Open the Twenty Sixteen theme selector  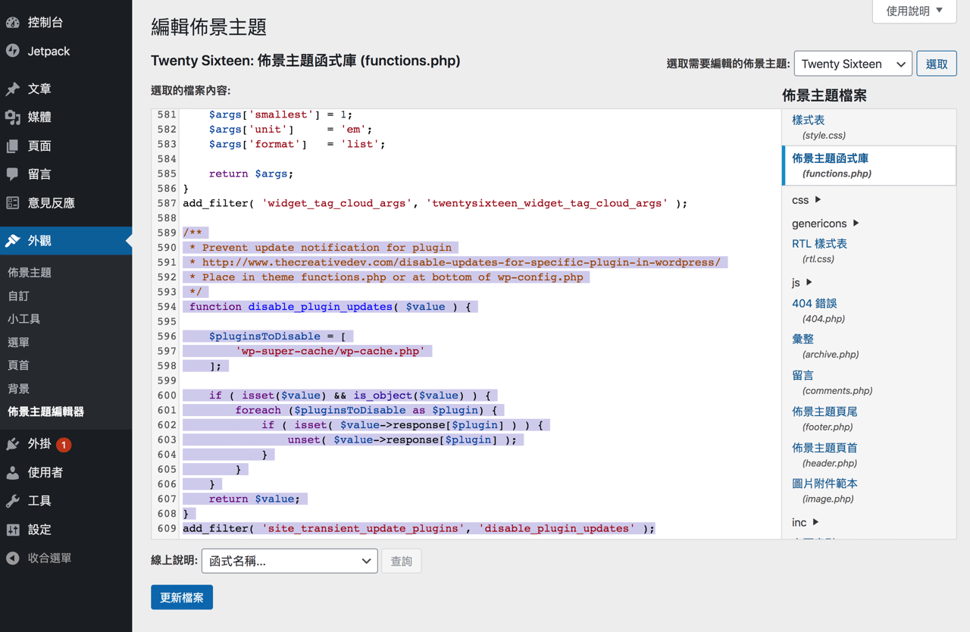pos(853,64)
